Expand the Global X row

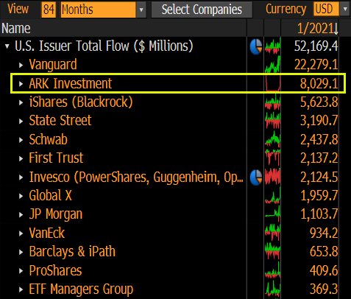(x=21, y=196)
